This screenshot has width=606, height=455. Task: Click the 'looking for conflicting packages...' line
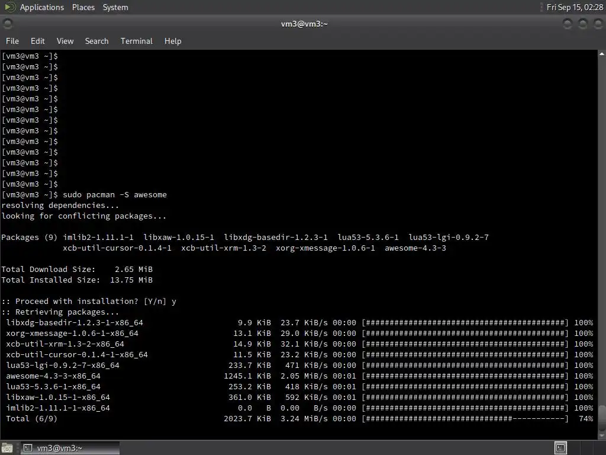tap(84, 216)
